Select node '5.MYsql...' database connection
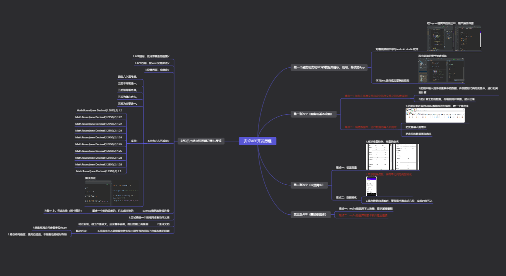 (x=156, y=210)
